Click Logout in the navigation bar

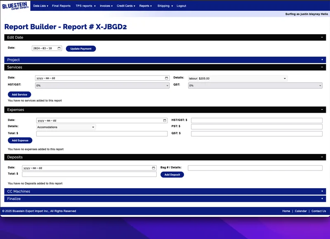(x=181, y=6)
